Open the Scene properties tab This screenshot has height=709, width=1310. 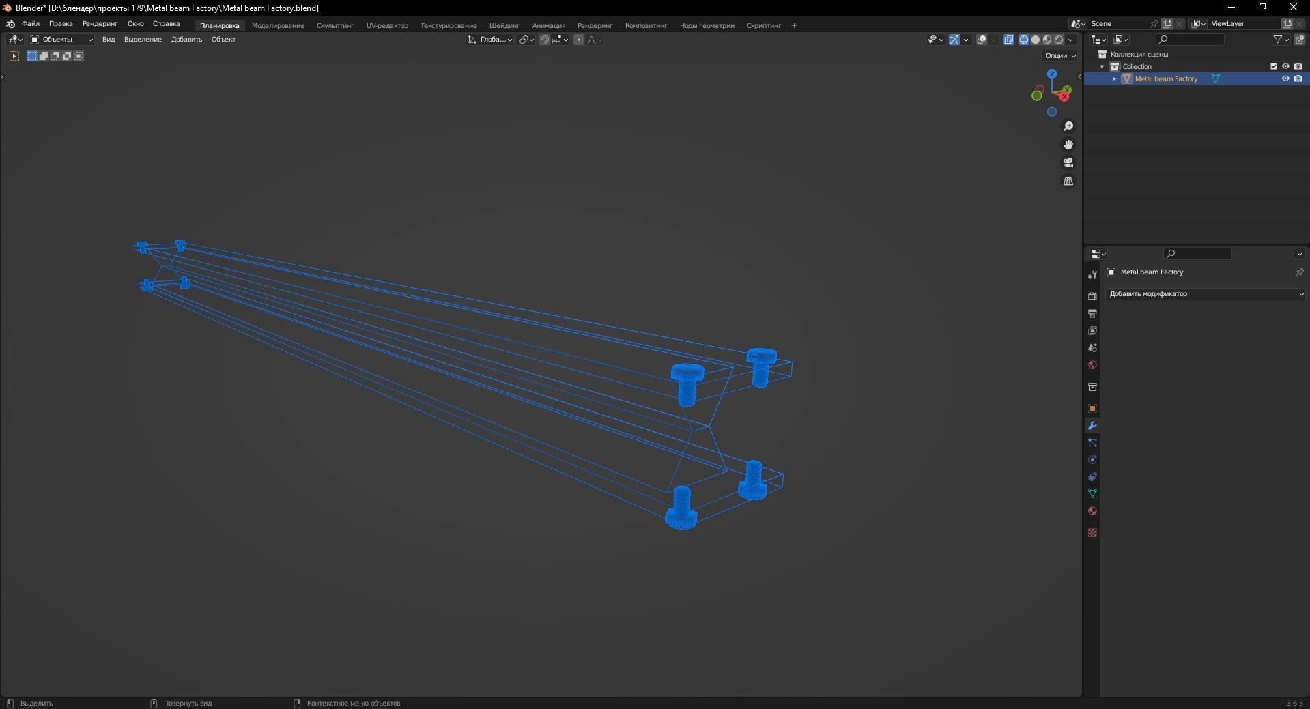click(x=1092, y=347)
